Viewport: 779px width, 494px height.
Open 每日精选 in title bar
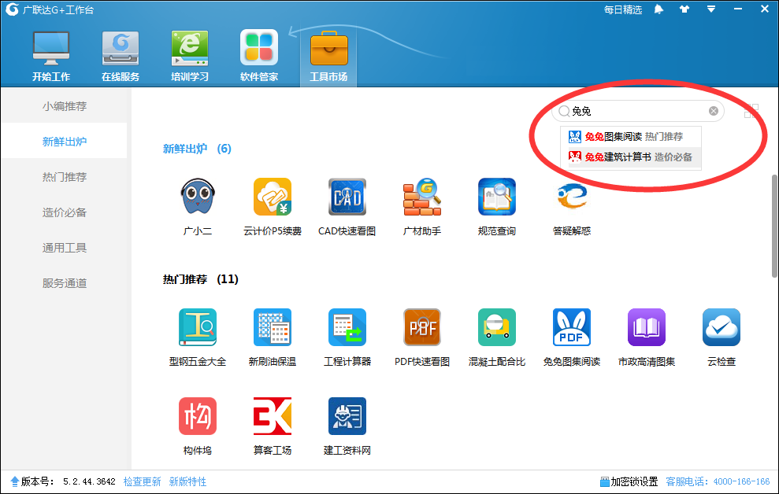[x=623, y=10]
